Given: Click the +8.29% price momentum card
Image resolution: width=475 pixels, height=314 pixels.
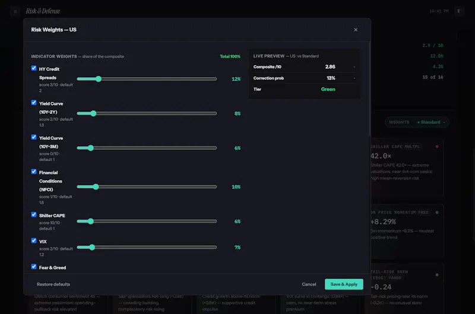Looking at the screenshot, I should [407, 231].
